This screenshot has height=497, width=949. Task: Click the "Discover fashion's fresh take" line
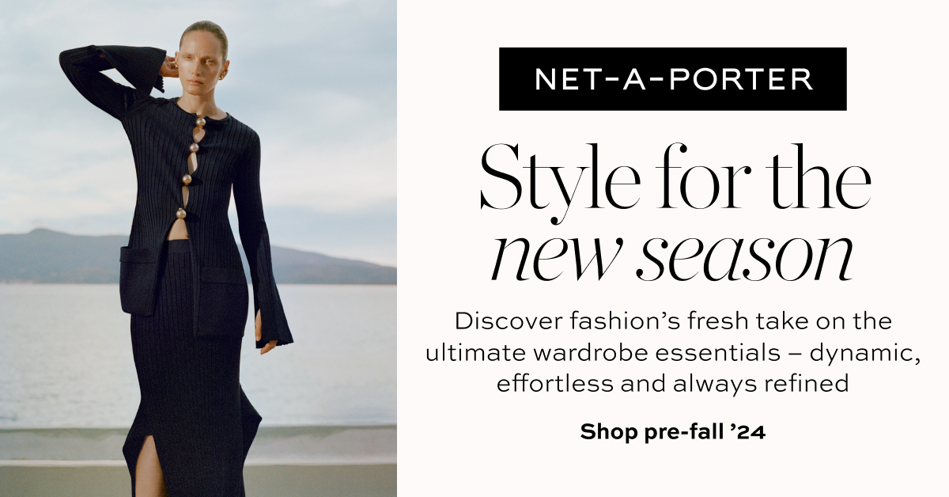coord(673,321)
